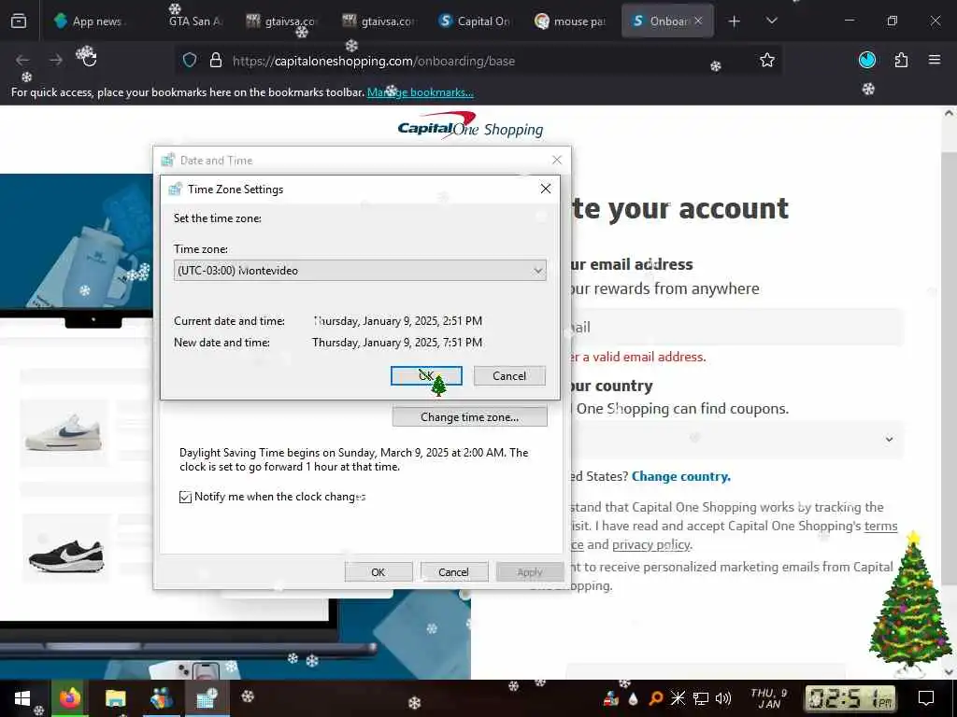
Task: Click the white starburst tray icon
Action: pyautogui.click(x=678, y=698)
